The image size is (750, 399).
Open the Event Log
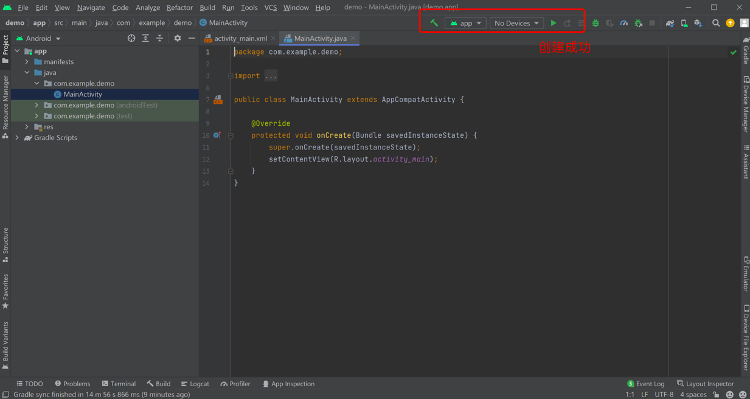coord(645,384)
